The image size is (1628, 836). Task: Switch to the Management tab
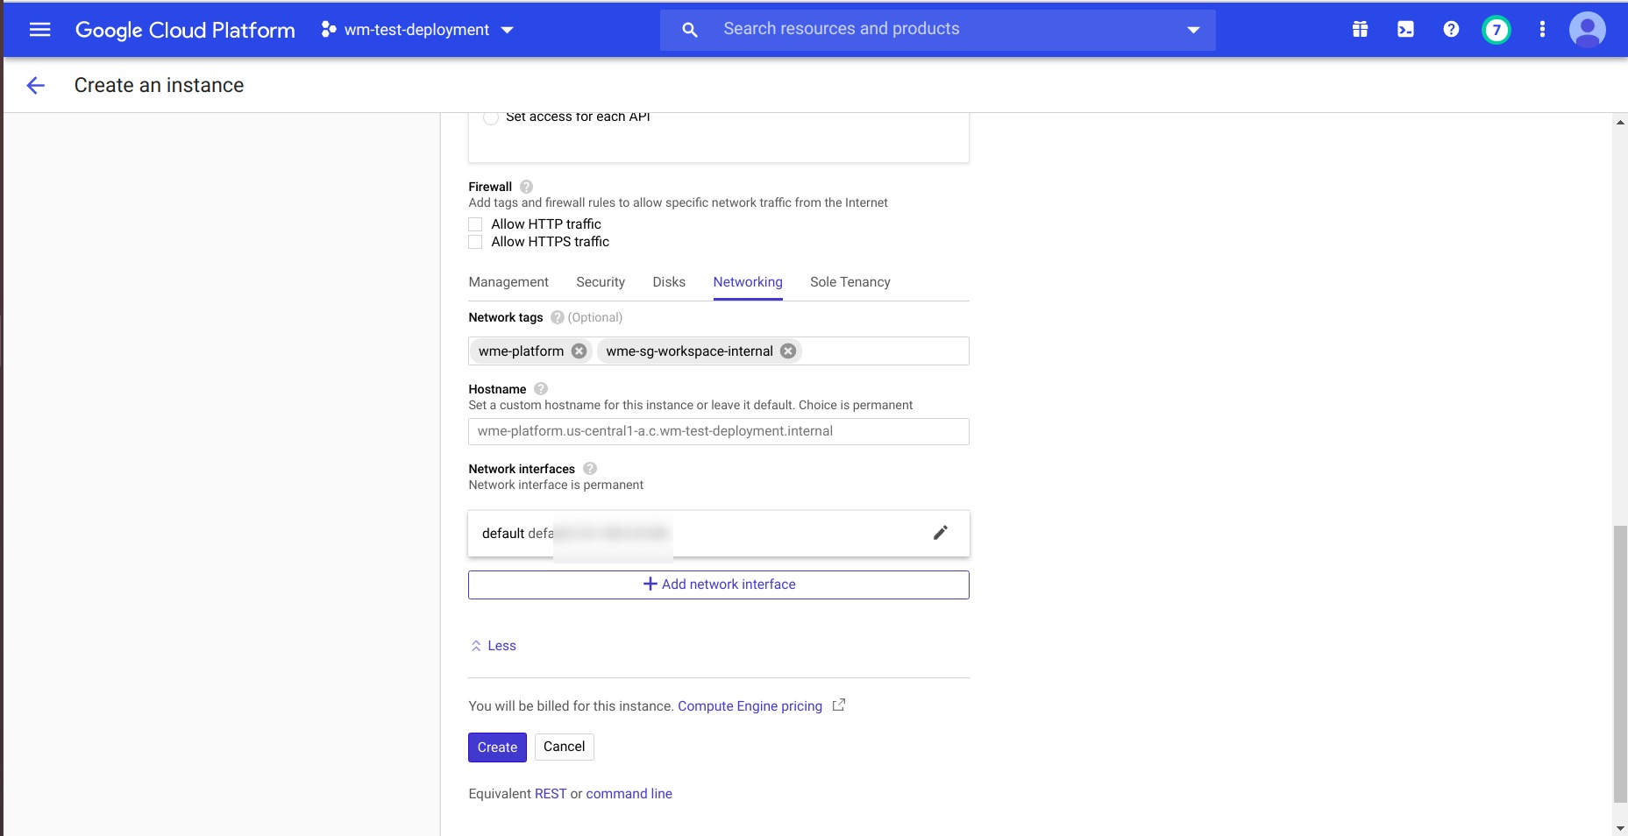coord(508,282)
